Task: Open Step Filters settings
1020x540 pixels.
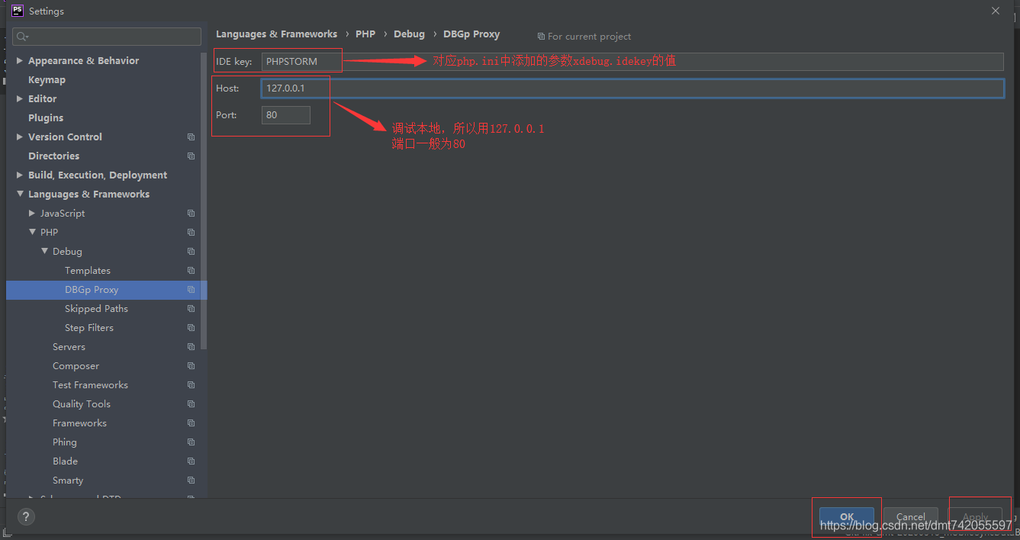Action: point(89,327)
